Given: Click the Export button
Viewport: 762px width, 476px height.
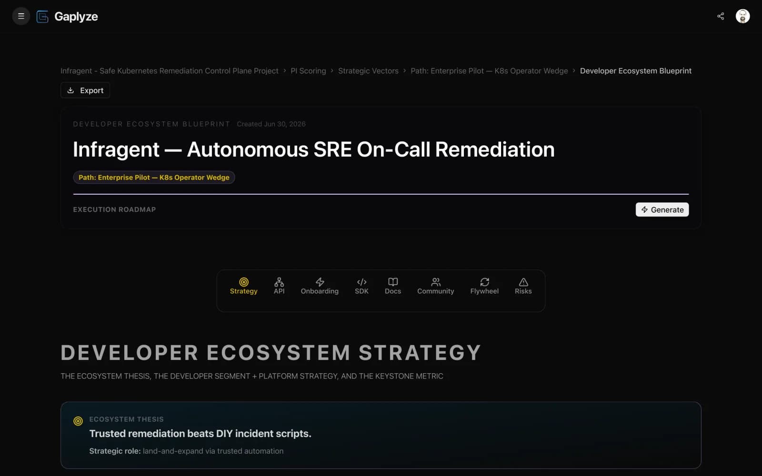Looking at the screenshot, I should point(85,90).
